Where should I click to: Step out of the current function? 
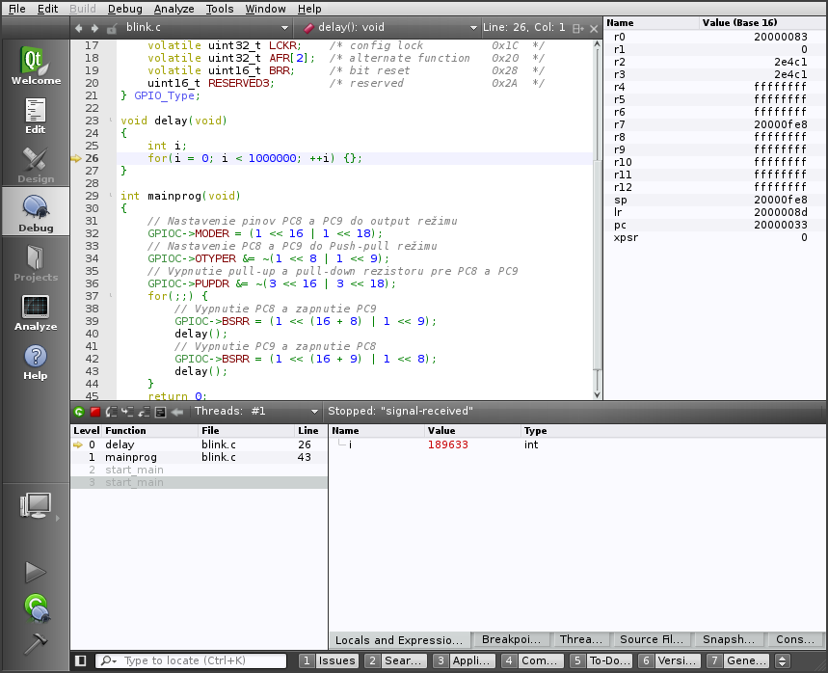145,412
